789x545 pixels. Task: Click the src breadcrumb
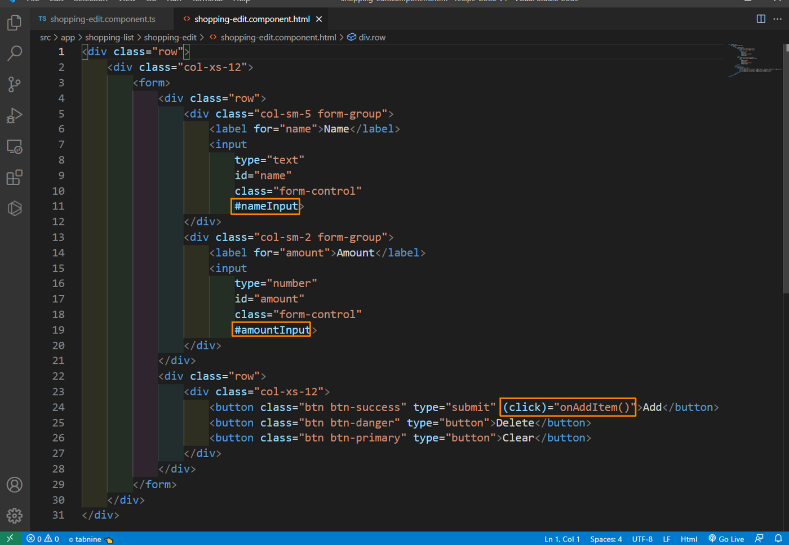click(x=45, y=37)
